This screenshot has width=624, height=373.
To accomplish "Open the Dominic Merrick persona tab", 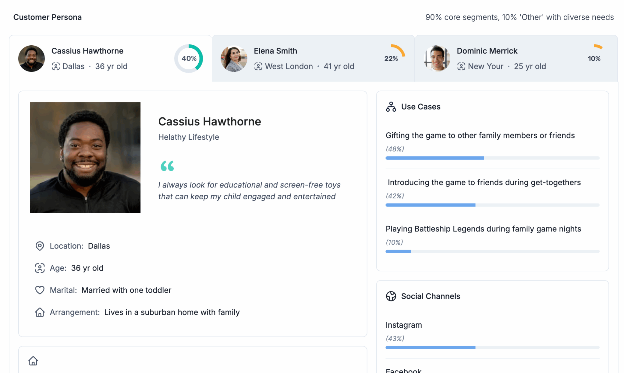I will [516, 58].
